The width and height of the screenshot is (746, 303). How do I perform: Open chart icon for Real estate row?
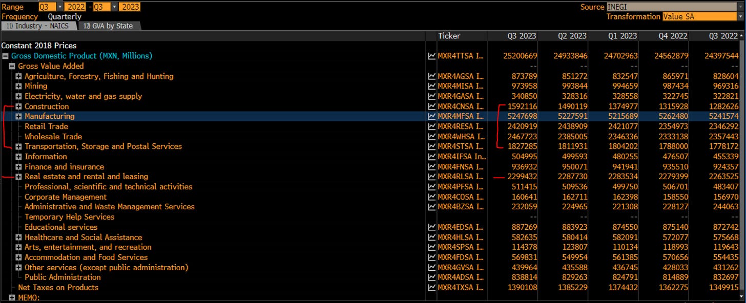point(431,177)
